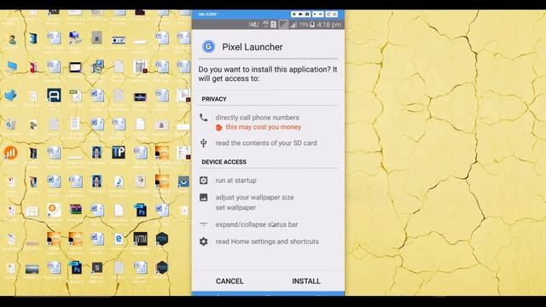
Task: Select the user account person desktop icon
Action: (x=13, y=40)
